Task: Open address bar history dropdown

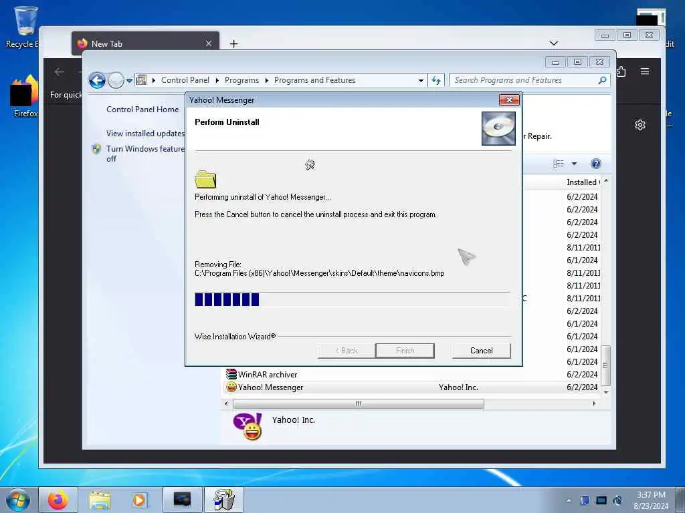Action: 421,81
